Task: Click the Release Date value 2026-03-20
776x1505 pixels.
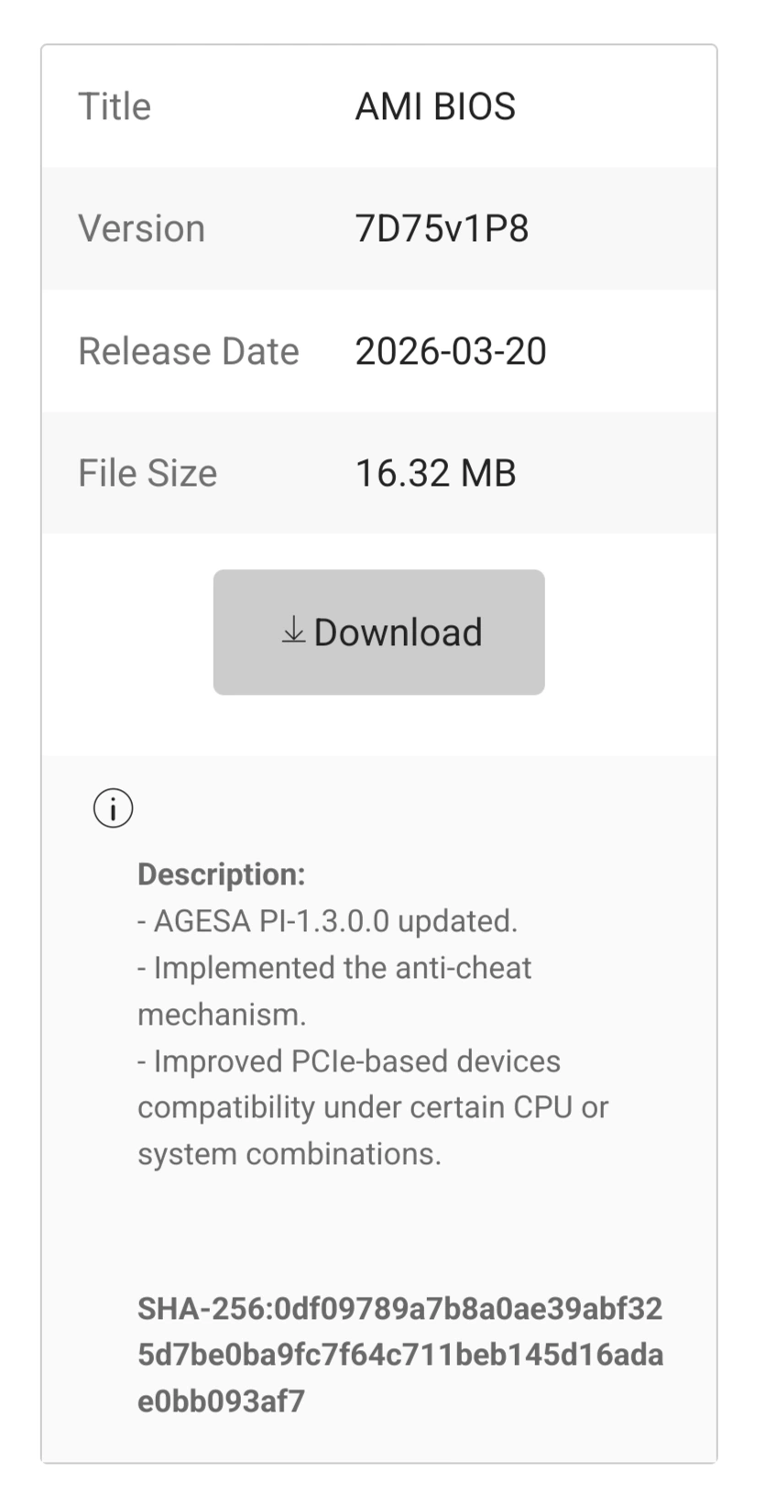Action: point(450,350)
